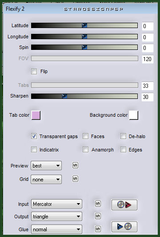Click the shuffle icon next to Preview

75,165
